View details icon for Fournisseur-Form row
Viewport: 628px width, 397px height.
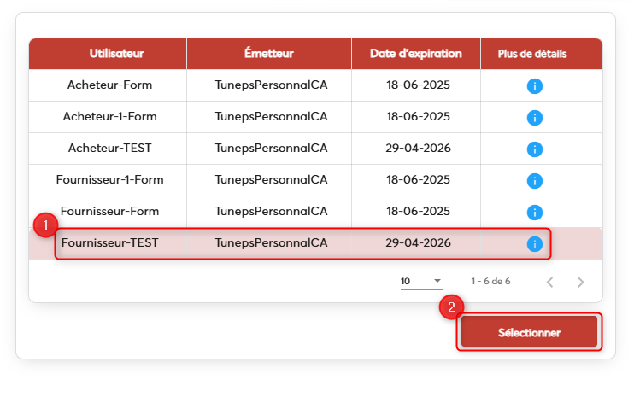point(535,212)
